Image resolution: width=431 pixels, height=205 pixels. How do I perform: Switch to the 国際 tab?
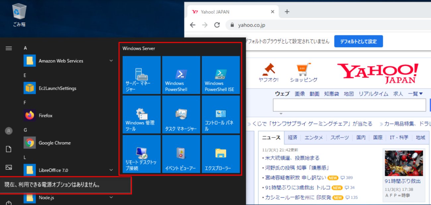click(378, 138)
